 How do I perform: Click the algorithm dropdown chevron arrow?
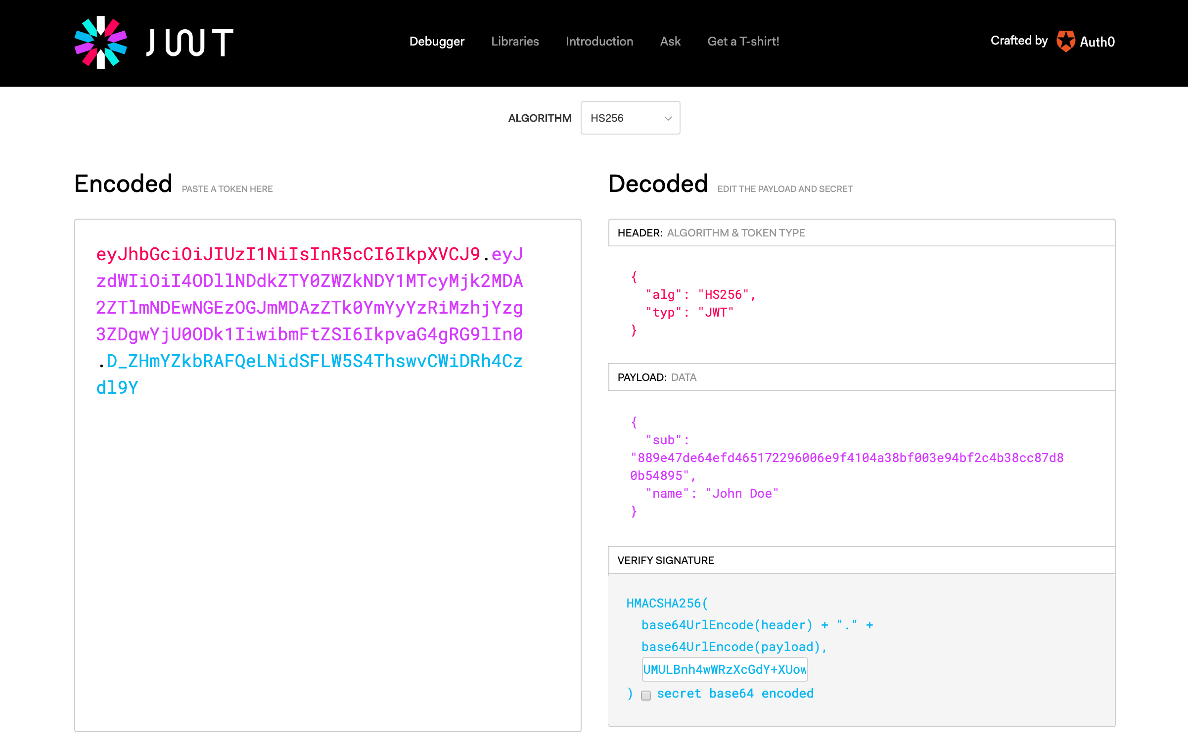pyautogui.click(x=668, y=118)
